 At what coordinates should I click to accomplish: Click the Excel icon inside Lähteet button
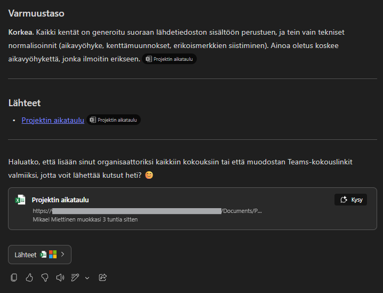[43, 255]
